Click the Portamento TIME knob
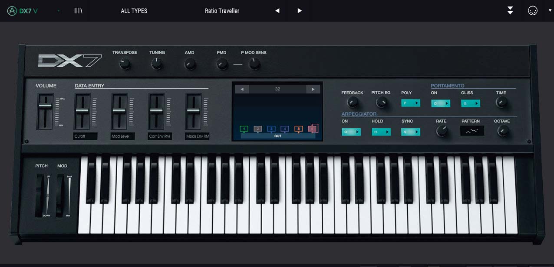554x267 pixels. [x=501, y=103]
